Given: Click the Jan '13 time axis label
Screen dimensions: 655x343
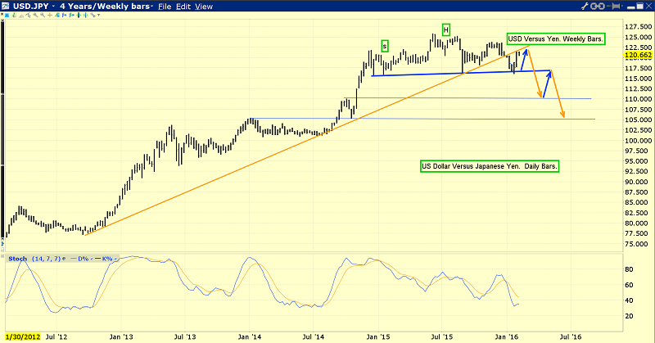Looking at the screenshot, I should (x=120, y=336).
